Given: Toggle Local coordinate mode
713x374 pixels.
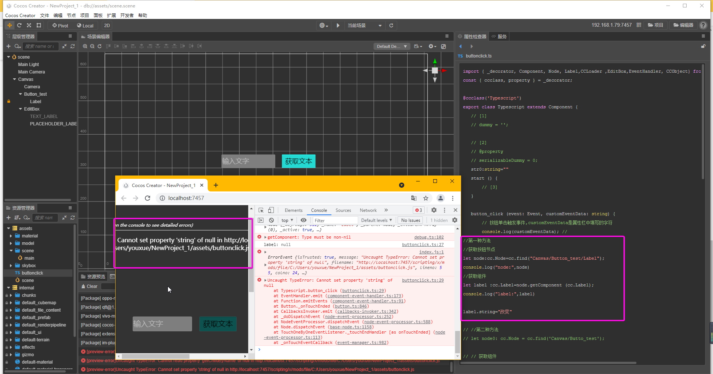Looking at the screenshot, I should [85, 26].
